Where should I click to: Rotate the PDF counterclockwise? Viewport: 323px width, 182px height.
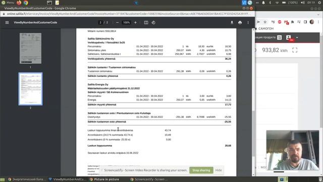pyautogui.click(x=153, y=22)
